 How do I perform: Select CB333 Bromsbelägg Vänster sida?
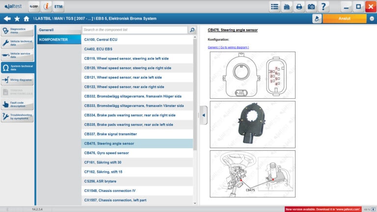point(137,106)
